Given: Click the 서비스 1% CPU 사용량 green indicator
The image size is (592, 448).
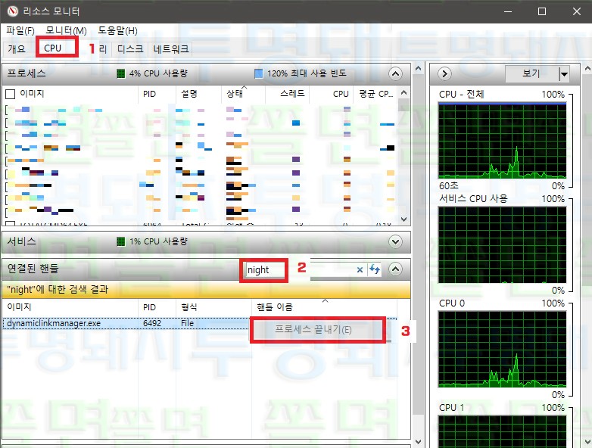Looking at the screenshot, I should [121, 241].
